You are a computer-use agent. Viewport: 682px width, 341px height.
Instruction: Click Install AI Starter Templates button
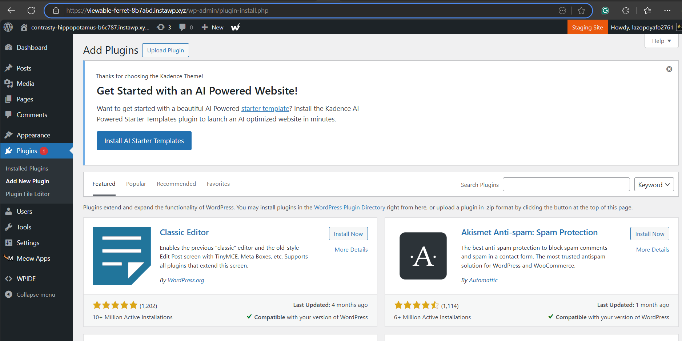click(x=144, y=141)
